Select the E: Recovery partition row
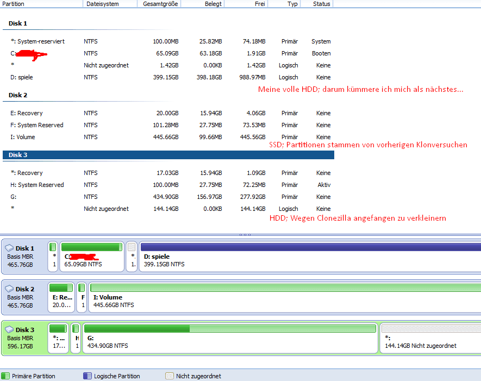481x381 pixels. click(x=168, y=113)
